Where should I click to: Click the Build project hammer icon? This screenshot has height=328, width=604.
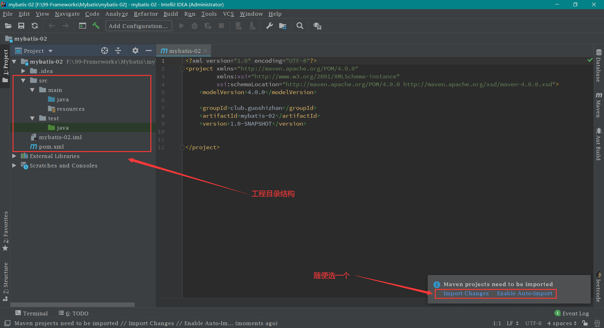click(x=96, y=26)
